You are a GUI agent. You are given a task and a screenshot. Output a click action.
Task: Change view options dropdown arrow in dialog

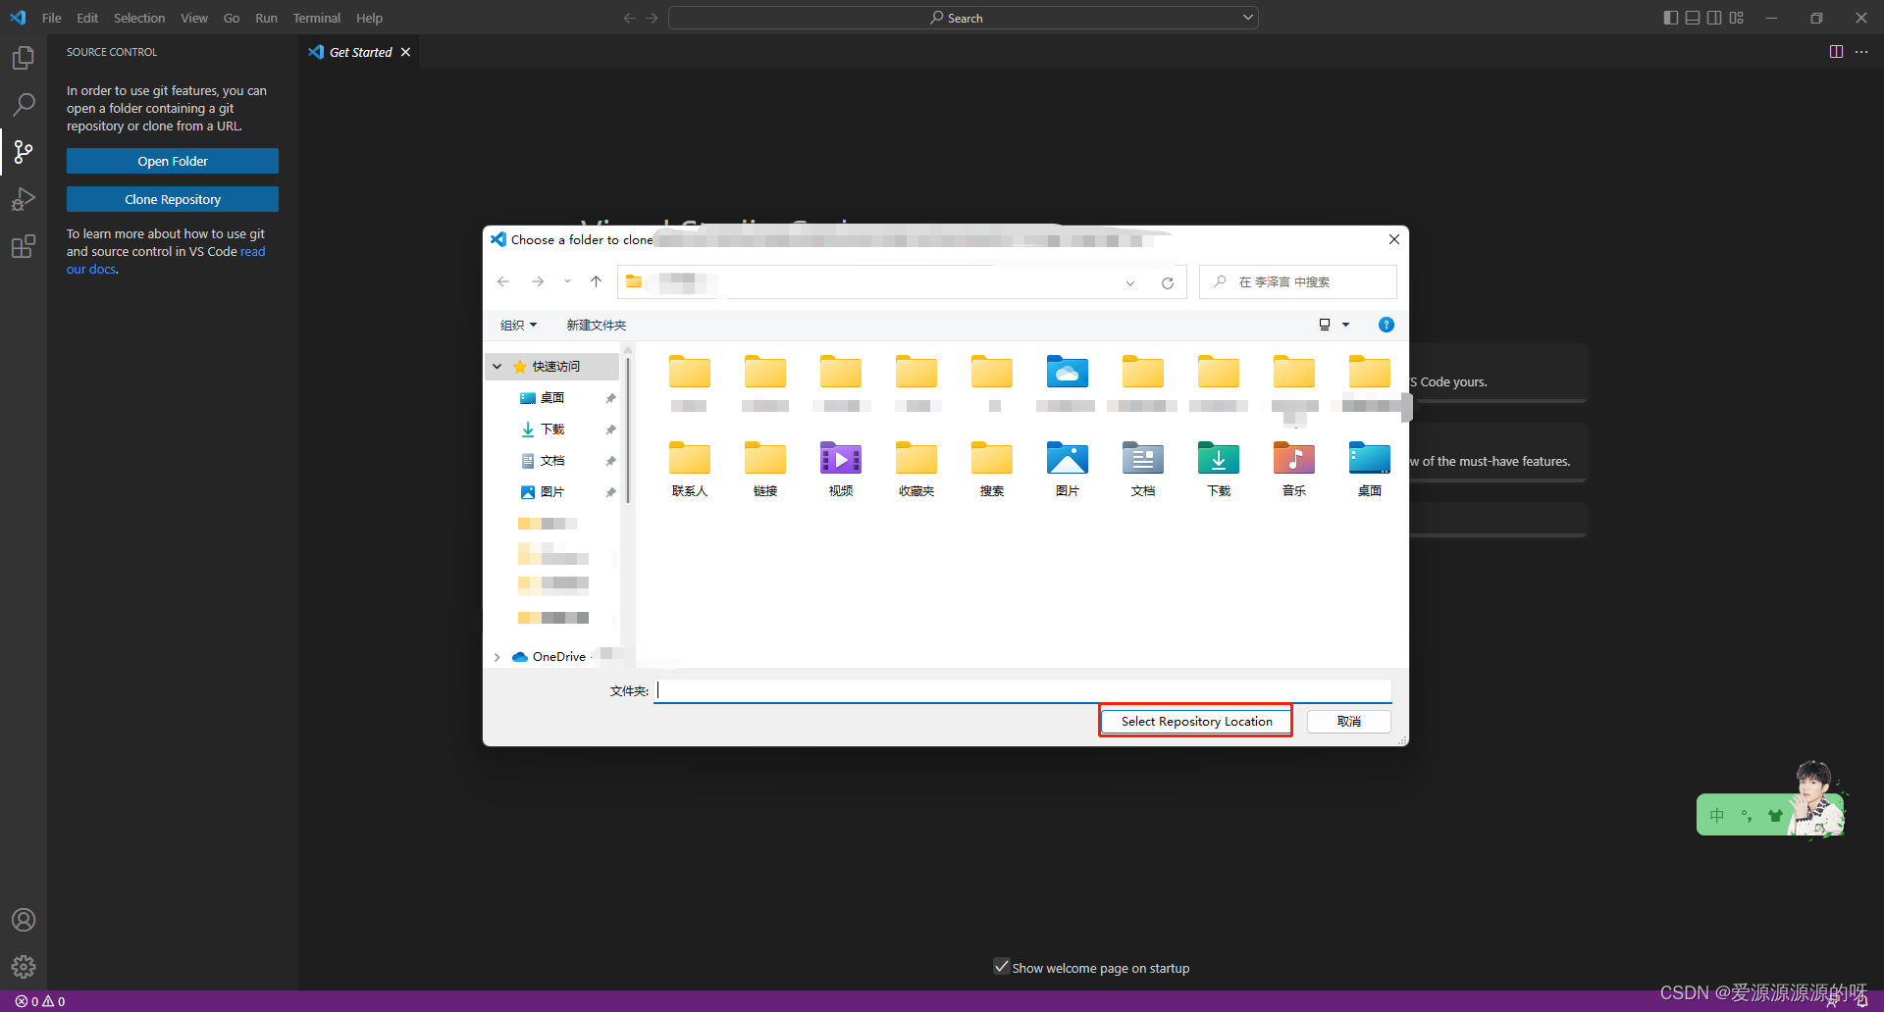point(1346,325)
